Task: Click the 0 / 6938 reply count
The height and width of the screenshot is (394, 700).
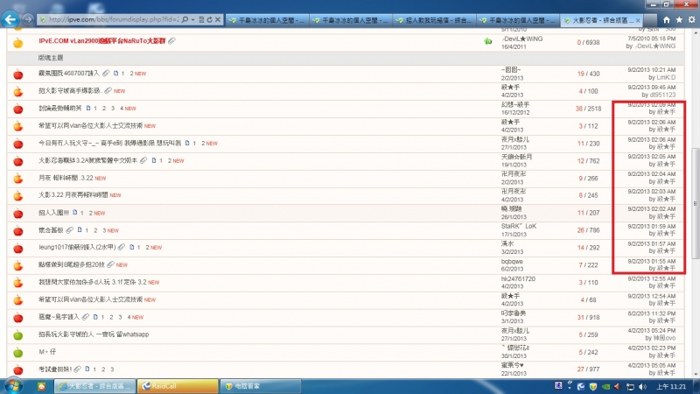Action: [x=588, y=42]
